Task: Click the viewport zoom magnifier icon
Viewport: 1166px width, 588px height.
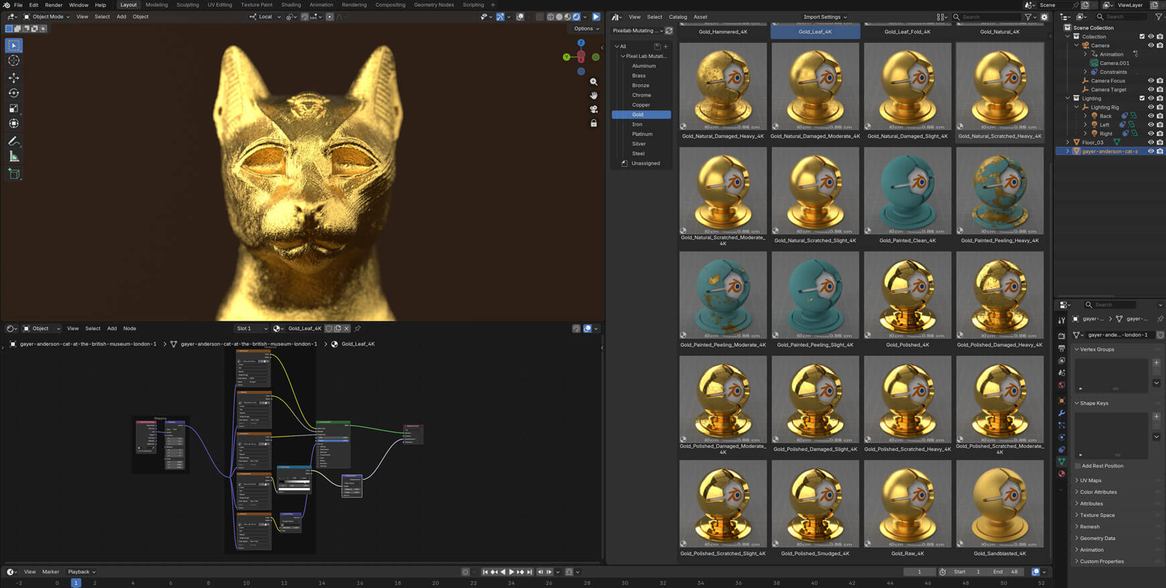Action: (x=593, y=82)
